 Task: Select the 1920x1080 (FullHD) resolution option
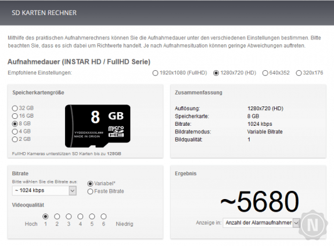pos(155,73)
